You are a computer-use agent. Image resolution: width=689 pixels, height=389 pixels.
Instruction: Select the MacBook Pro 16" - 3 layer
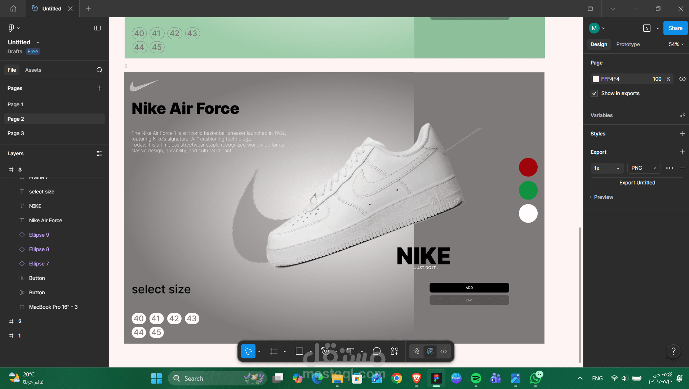click(54, 307)
